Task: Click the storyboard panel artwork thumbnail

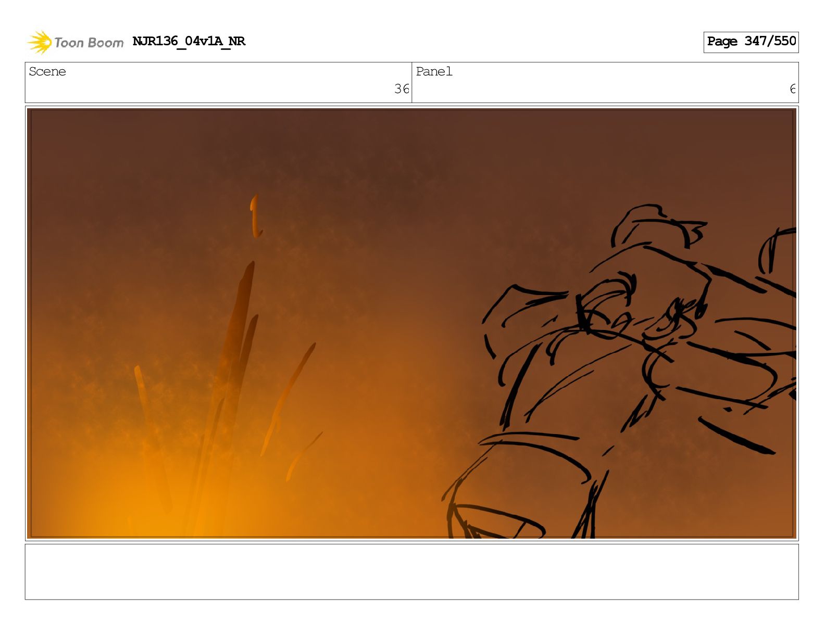Action: point(411,323)
